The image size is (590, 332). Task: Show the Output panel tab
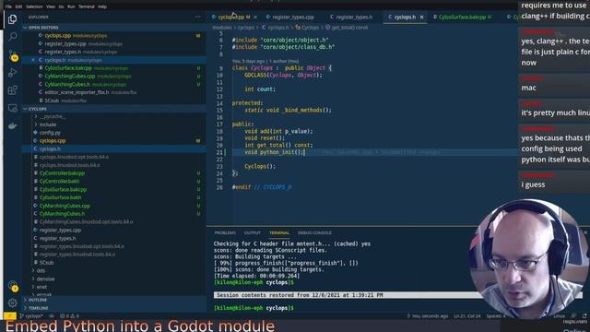pyautogui.click(x=252, y=232)
